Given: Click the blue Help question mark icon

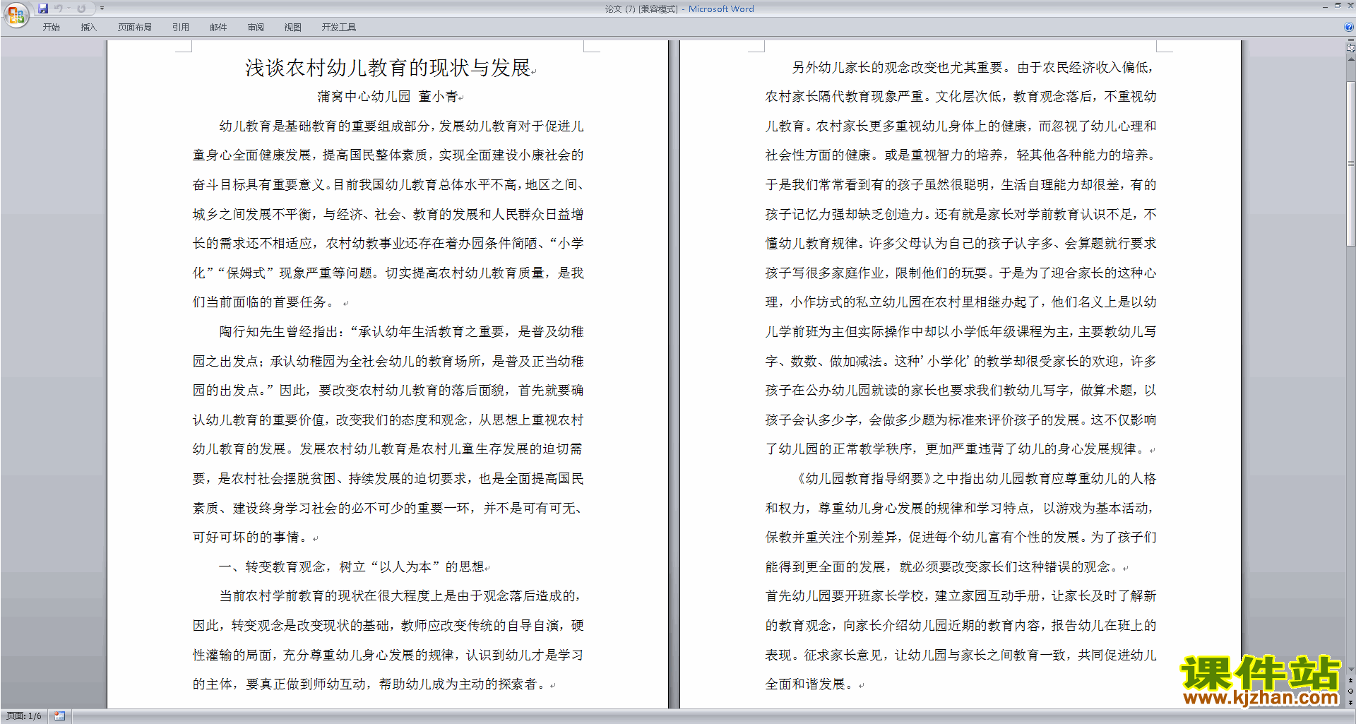Looking at the screenshot, I should 1349,27.
